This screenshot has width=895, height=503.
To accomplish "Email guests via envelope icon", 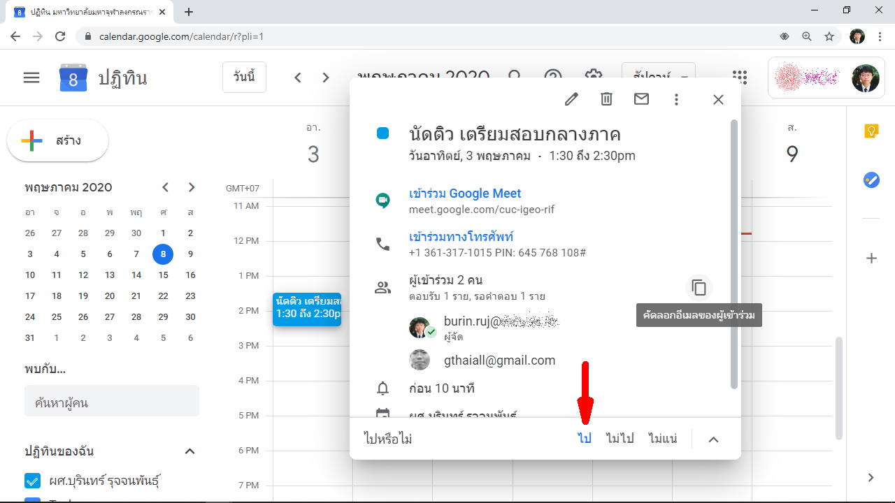I will (641, 99).
